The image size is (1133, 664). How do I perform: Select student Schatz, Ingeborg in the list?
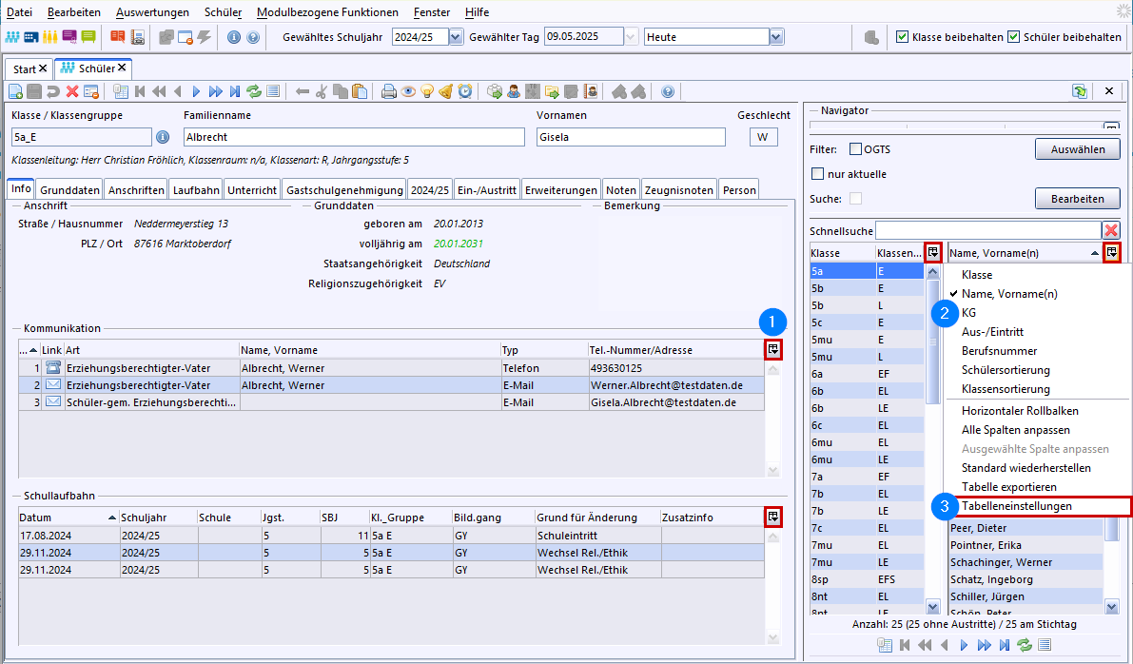coord(1026,579)
